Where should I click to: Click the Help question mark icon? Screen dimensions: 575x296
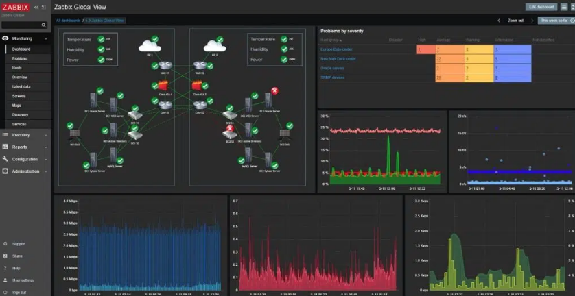(5, 268)
